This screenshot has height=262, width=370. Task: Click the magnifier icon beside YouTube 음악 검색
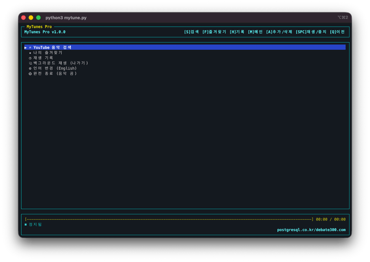click(x=30, y=47)
